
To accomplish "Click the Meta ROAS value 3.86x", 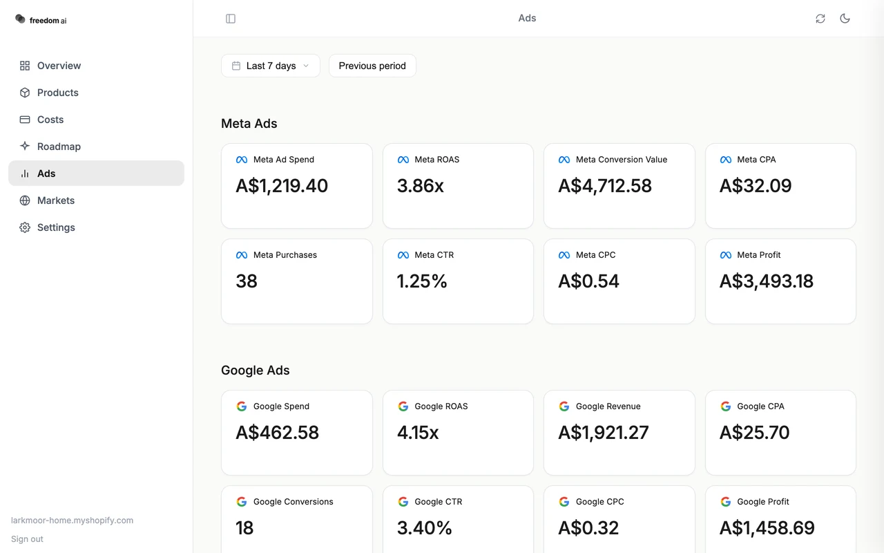I will [x=421, y=186].
